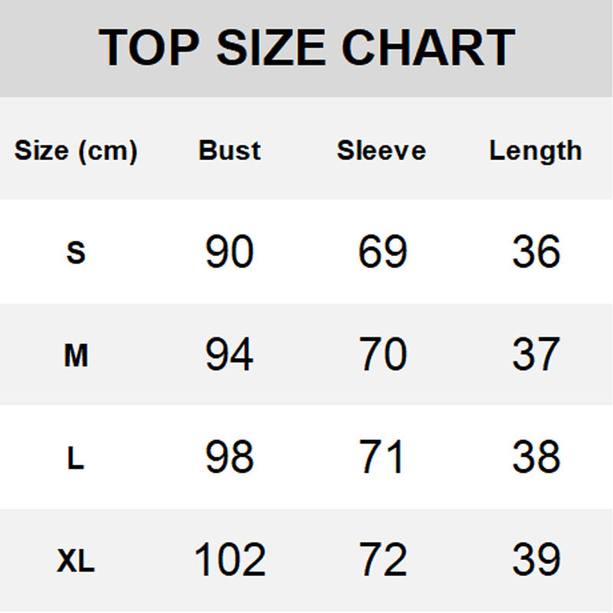Click the bust value 102
The height and width of the screenshot is (613, 613).
[x=230, y=560]
